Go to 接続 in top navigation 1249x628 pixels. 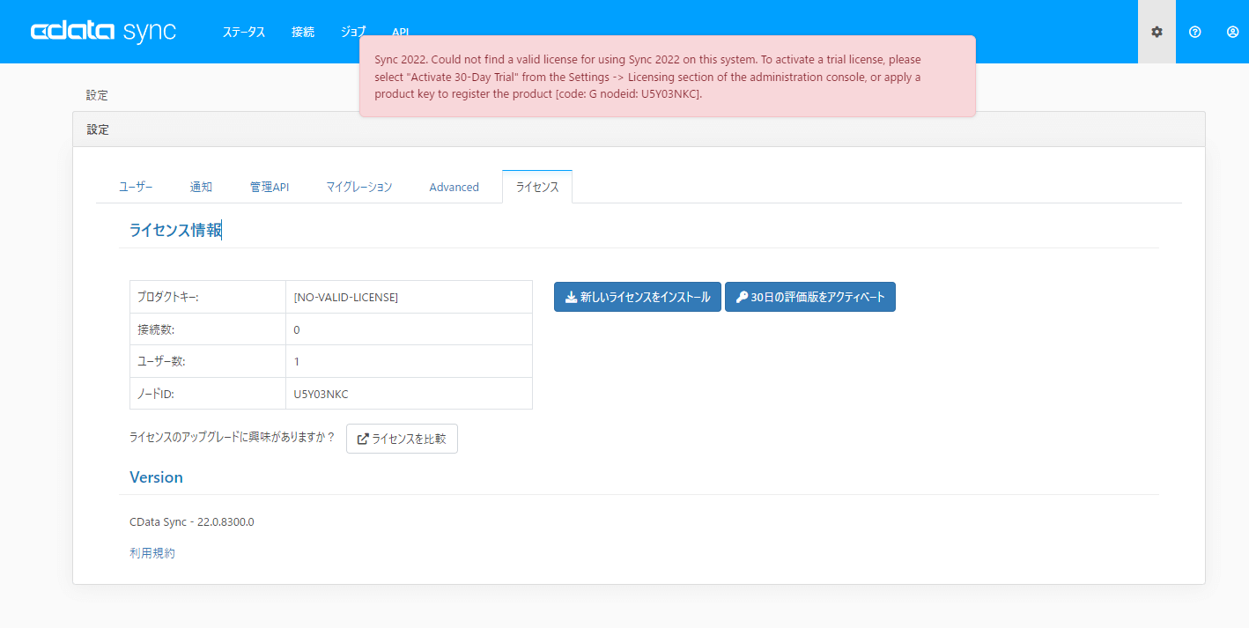(303, 32)
